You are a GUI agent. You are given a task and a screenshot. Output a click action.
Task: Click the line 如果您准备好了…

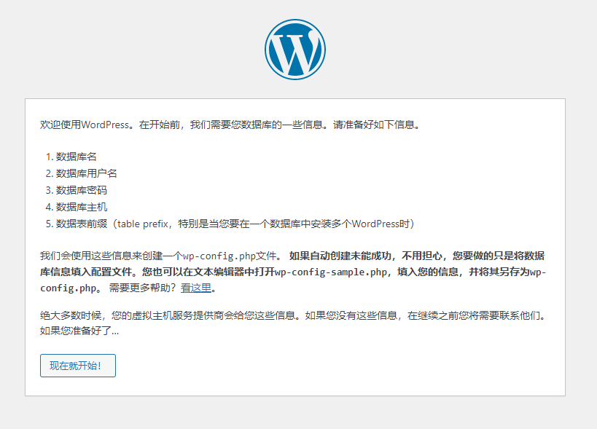[x=79, y=331]
